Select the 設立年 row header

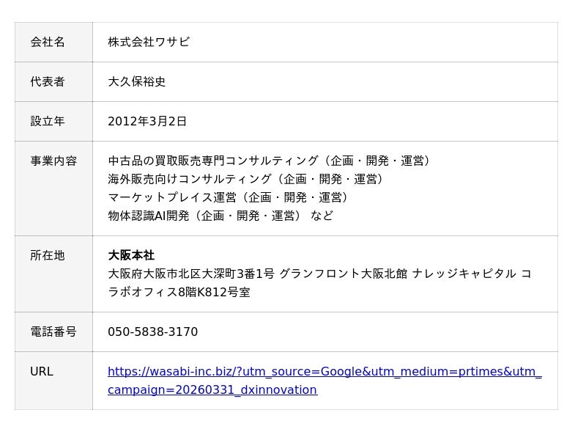48,122
